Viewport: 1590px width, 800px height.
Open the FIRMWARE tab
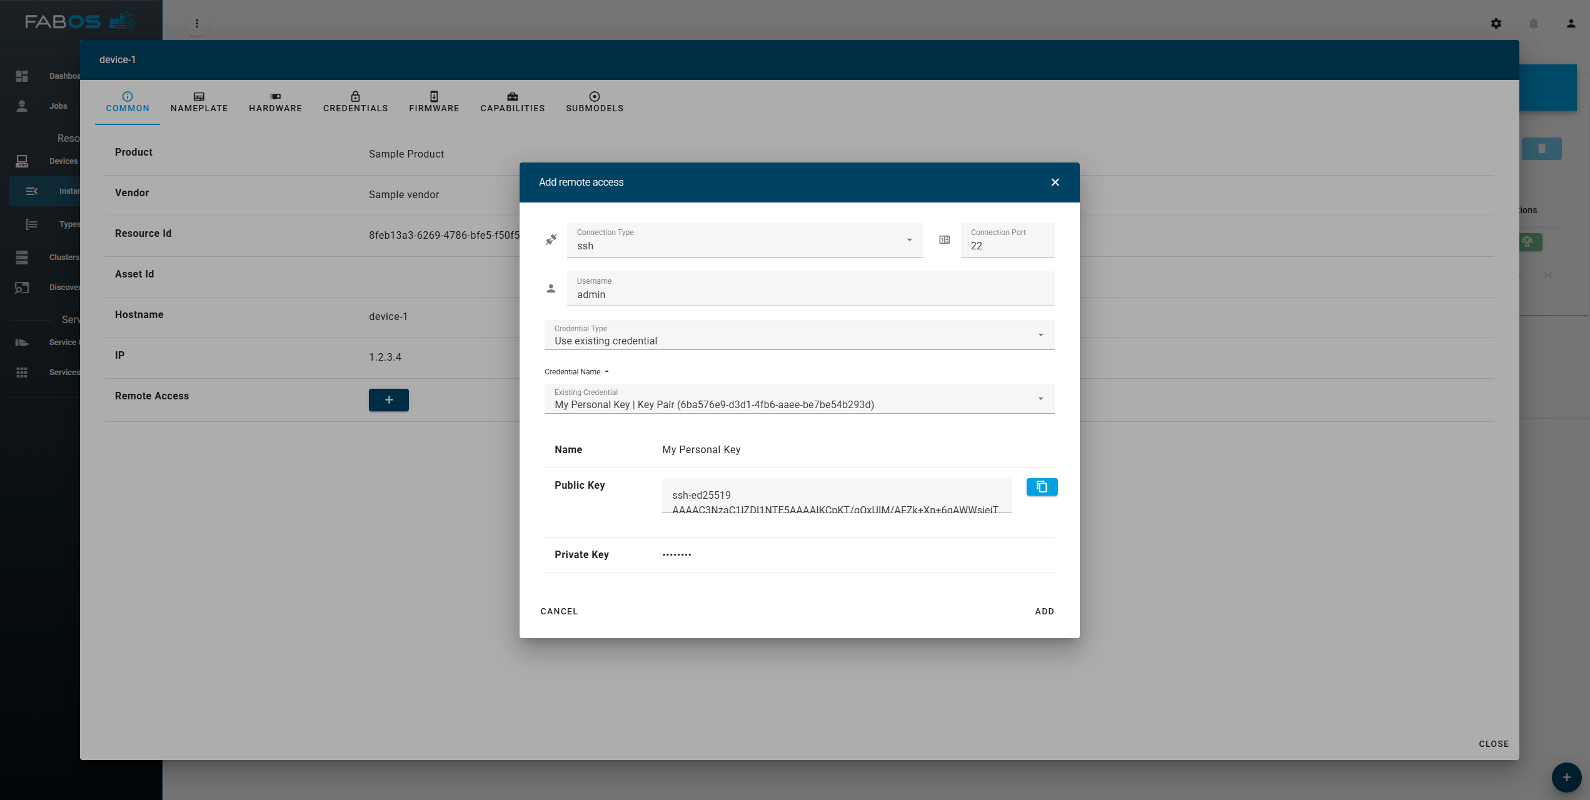pos(434,102)
